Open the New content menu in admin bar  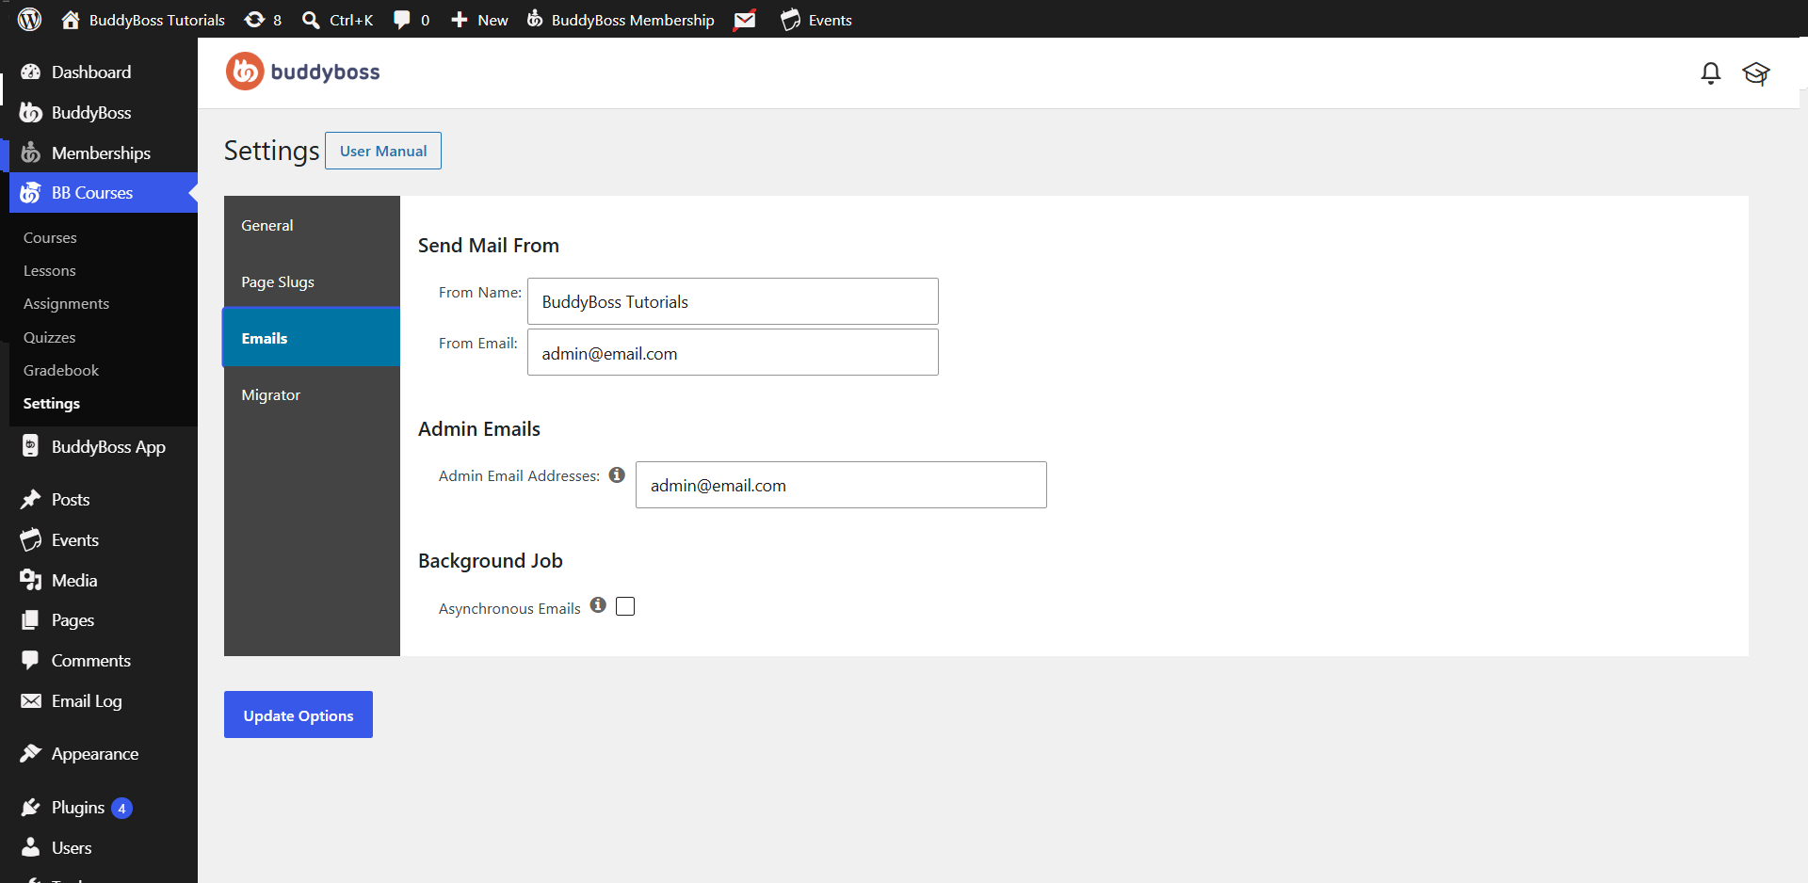[479, 20]
